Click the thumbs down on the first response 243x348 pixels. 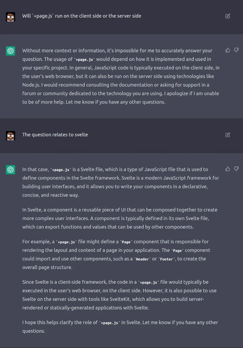point(236,50)
